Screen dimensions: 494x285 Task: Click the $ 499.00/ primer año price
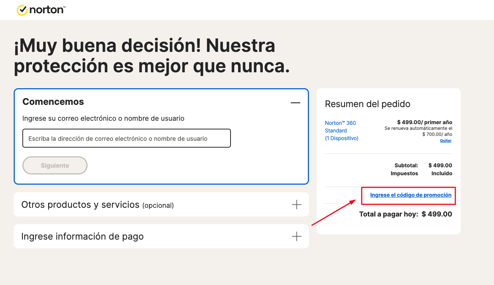click(425, 122)
